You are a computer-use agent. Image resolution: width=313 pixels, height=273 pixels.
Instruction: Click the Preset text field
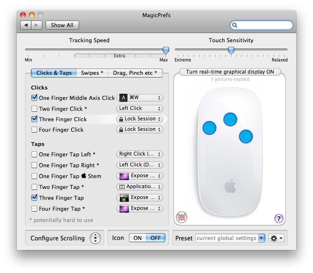[x=227, y=238]
